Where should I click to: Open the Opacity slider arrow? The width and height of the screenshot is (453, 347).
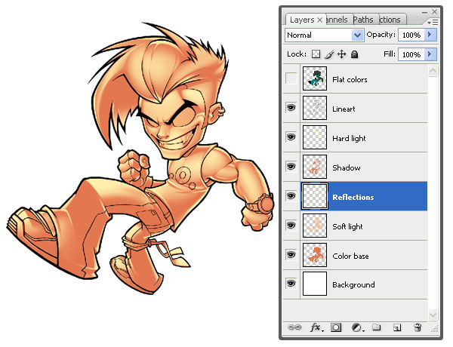[x=430, y=35]
